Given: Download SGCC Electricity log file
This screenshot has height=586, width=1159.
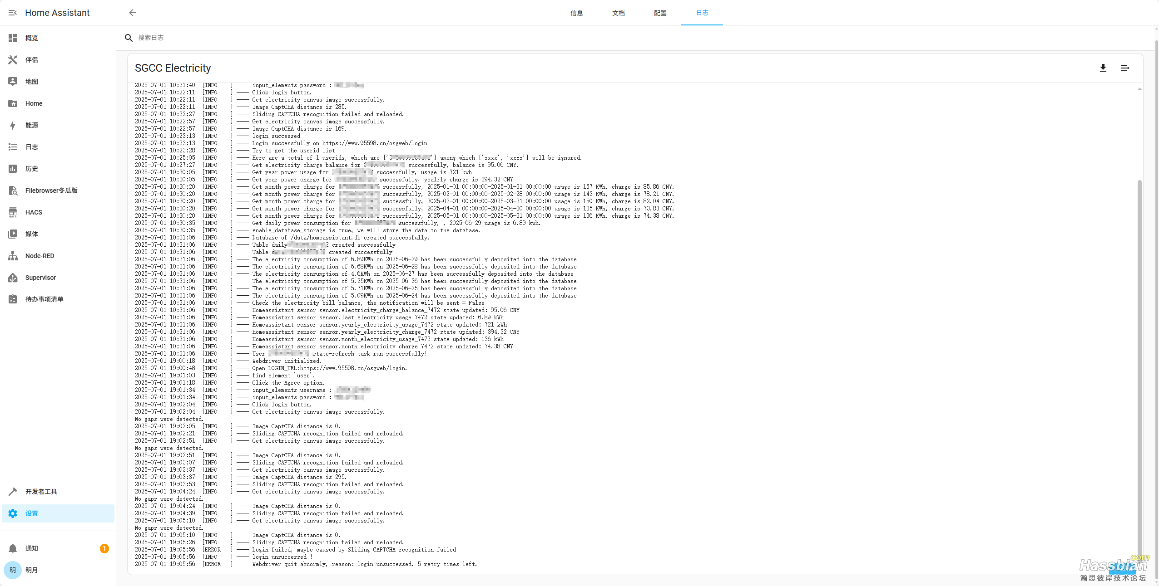Looking at the screenshot, I should tap(1103, 68).
